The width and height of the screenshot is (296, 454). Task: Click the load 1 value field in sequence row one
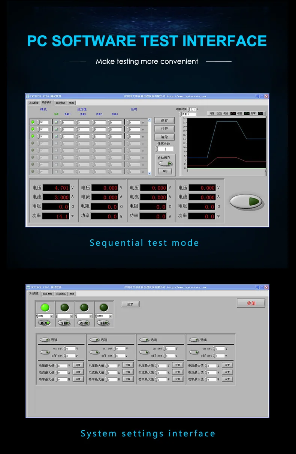[x=68, y=122]
